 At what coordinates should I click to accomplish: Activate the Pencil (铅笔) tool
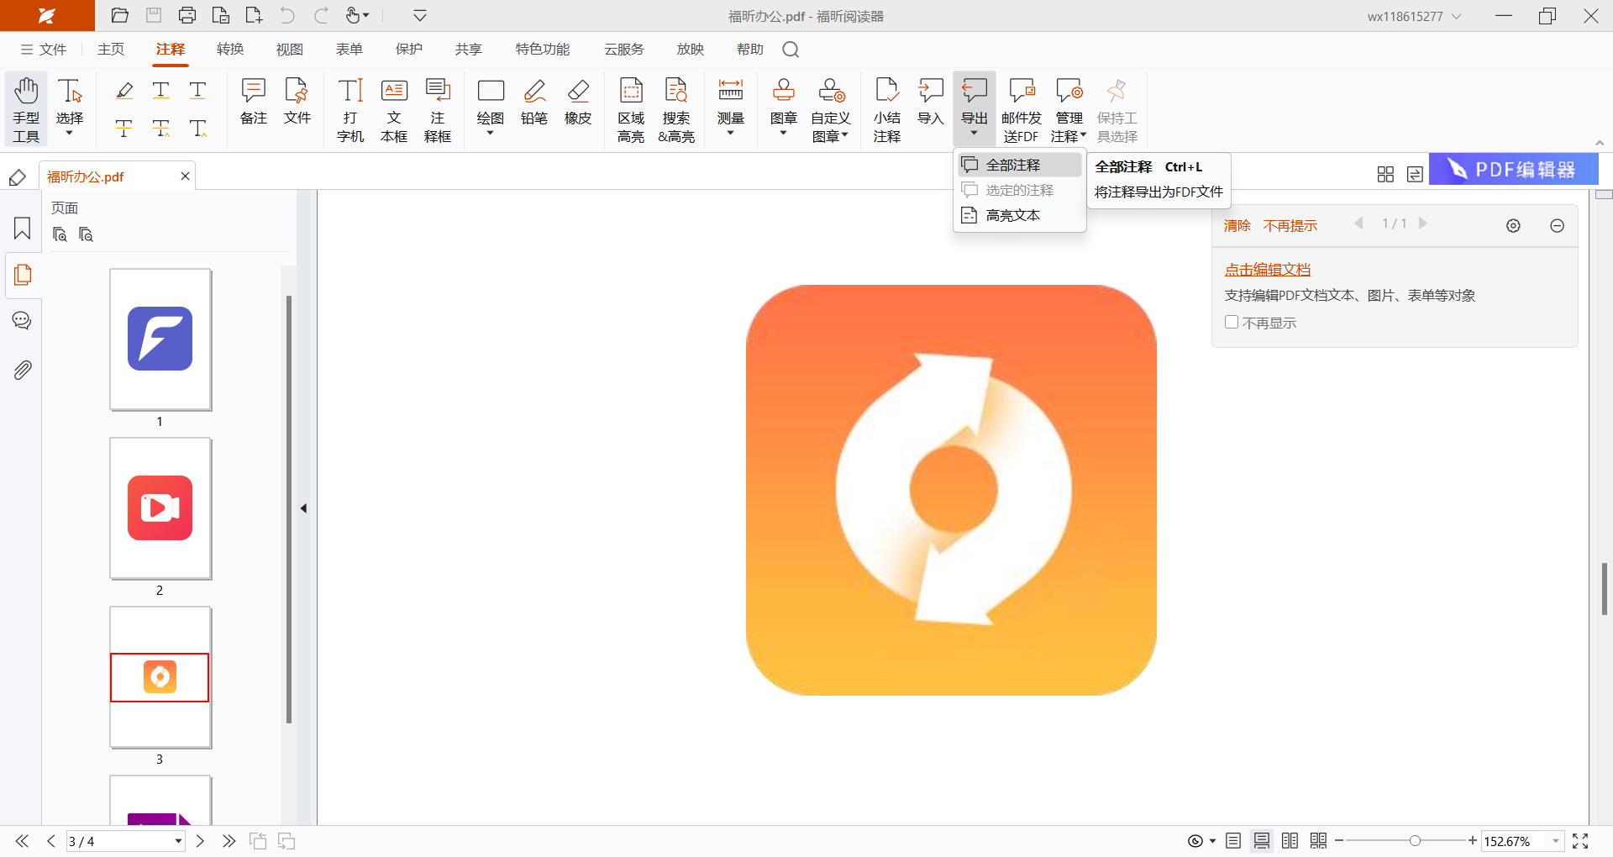(x=534, y=102)
